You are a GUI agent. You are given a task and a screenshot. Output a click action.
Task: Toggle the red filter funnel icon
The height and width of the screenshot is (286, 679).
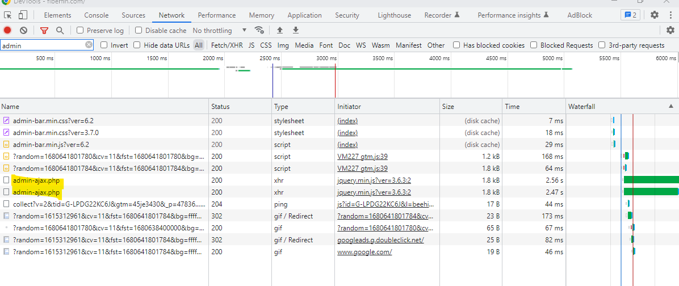[44, 30]
